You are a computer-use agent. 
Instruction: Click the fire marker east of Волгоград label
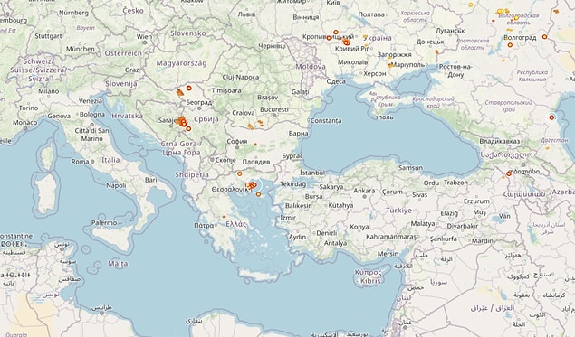tap(544, 37)
